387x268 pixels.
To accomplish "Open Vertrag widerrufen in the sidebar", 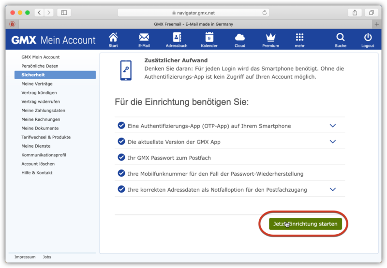I will click(41, 101).
